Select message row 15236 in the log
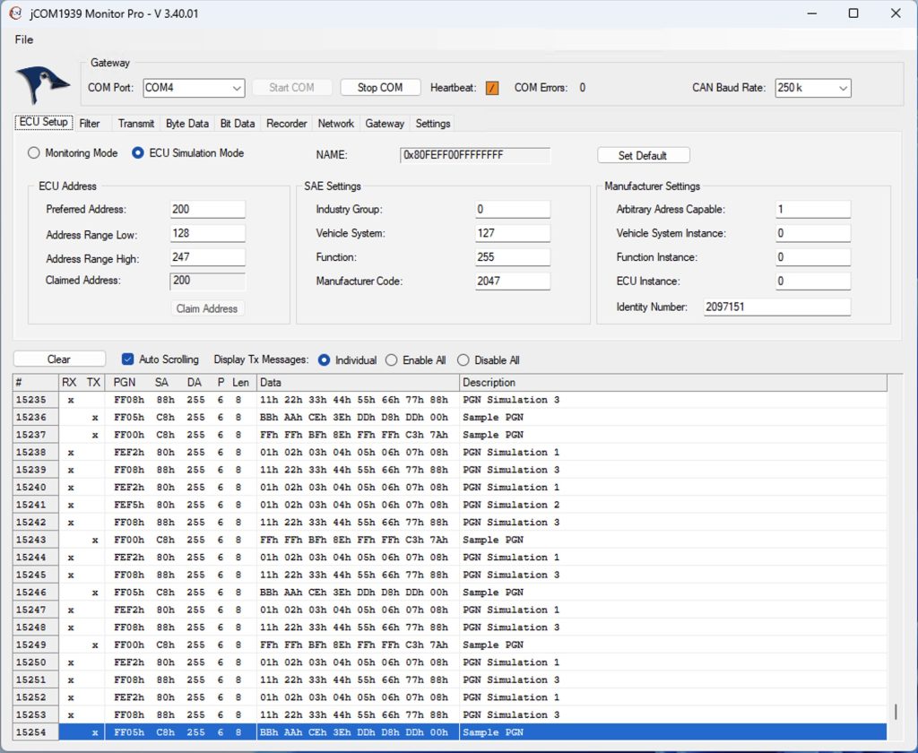The width and height of the screenshot is (918, 753). pyautogui.click(x=359, y=417)
